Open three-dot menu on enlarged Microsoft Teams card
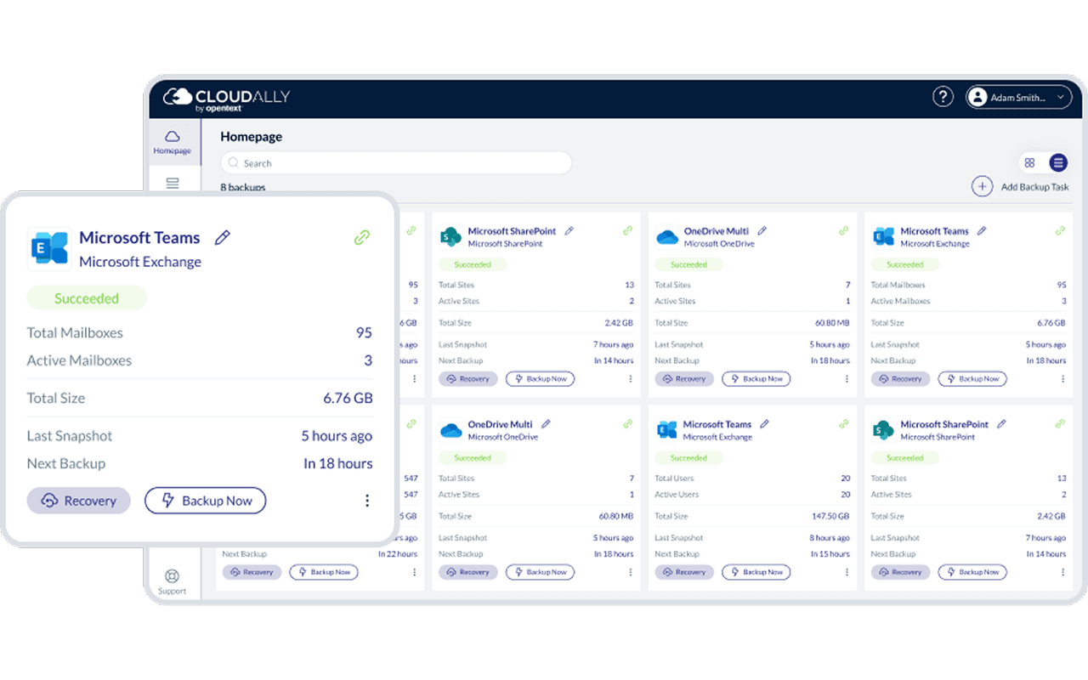This screenshot has width=1088, height=680. click(367, 501)
